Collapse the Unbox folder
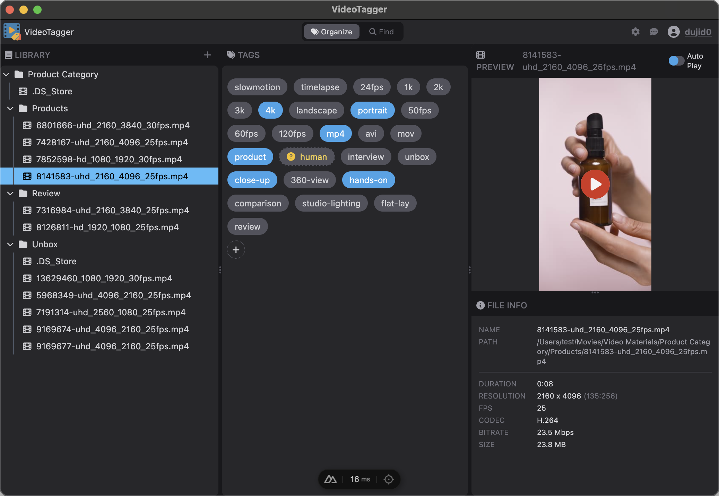 10,244
